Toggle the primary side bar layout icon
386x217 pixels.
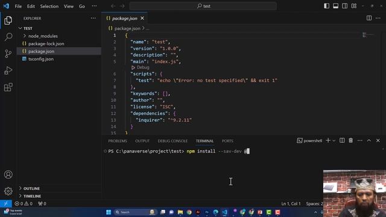[326, 6]
